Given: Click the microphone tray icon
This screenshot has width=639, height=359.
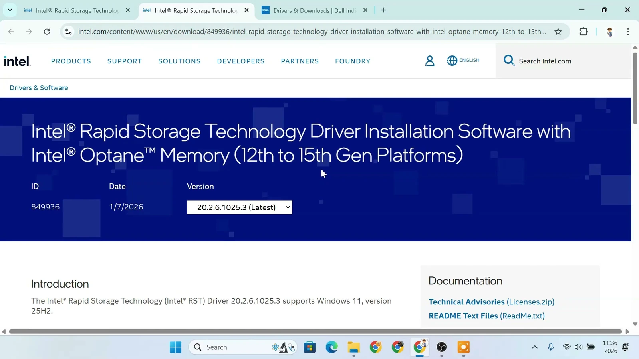Looking at the screenshot, I should (x=551, y=347).
